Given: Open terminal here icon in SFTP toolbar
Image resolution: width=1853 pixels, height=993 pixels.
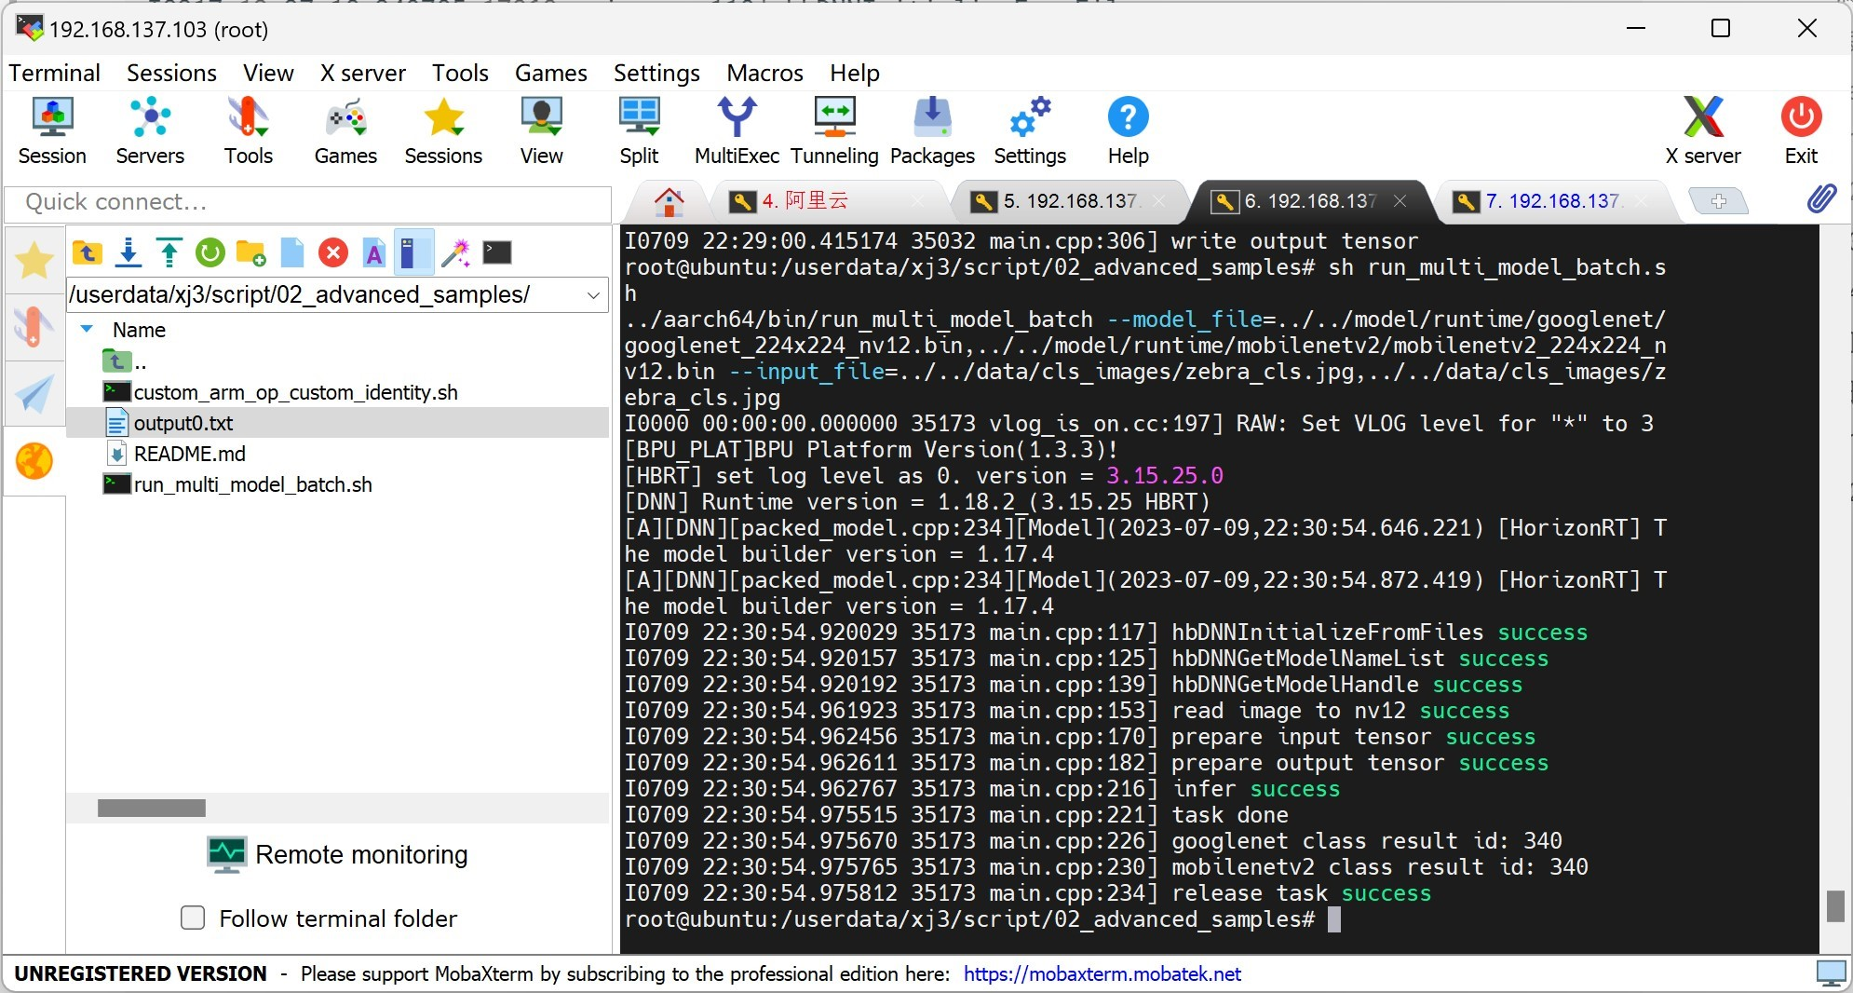Looking at the screenshot, I should [x=497, y=252].
